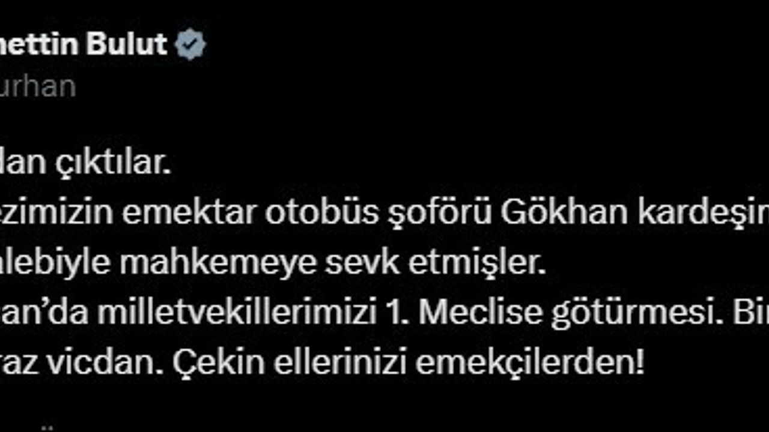
Task: Open the gray username handle ending in urhan
Action: [38, 87]
